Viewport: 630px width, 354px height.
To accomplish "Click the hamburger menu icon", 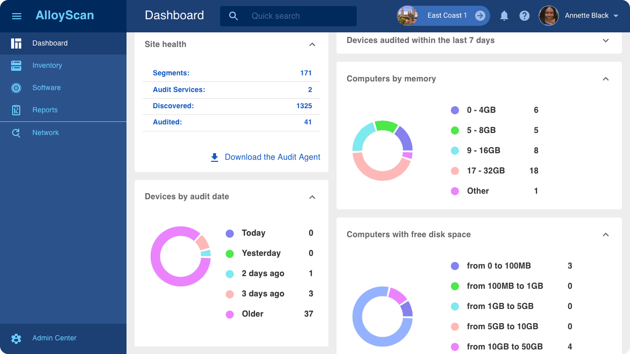I will pos(17,16).
